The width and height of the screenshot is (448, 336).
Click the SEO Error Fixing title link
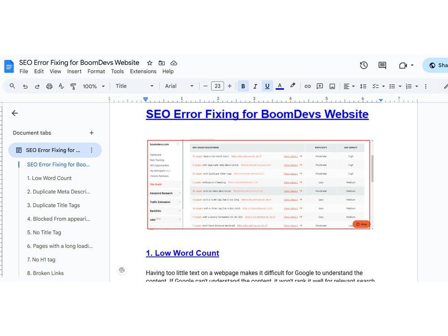(x=257, y=114)
